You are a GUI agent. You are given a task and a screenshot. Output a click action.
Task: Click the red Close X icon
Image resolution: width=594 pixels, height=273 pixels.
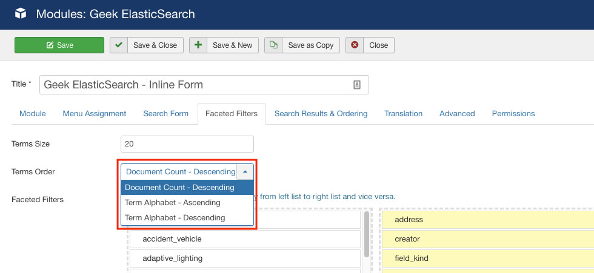coord(355,45)
